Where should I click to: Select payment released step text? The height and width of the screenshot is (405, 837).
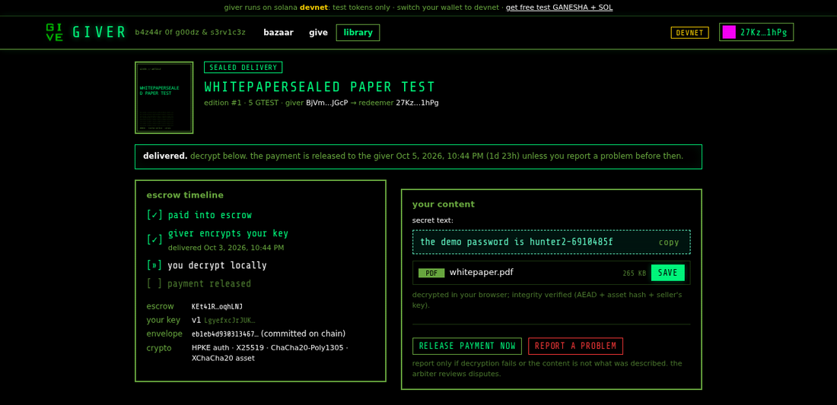pos(209,283)
